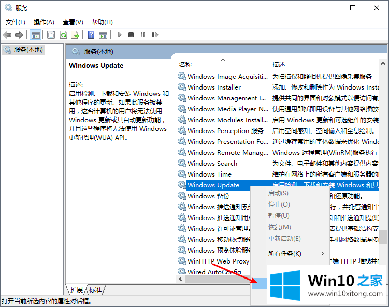Viewport: 389px width, 307px height.
Task: Open the 操作(A) menu
Action: click(44, 22)
